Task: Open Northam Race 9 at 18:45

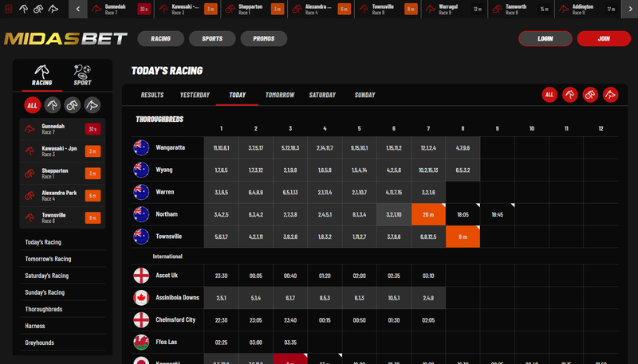Action: point(497,214)
